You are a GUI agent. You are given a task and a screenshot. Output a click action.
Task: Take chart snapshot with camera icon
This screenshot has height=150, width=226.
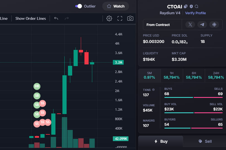point(130,18)
